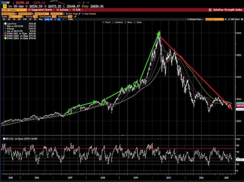Edit moving averages with pencil icon
The height and width of the screenshot is (182, 244).
pyautogui.click(x=80, y=14)
